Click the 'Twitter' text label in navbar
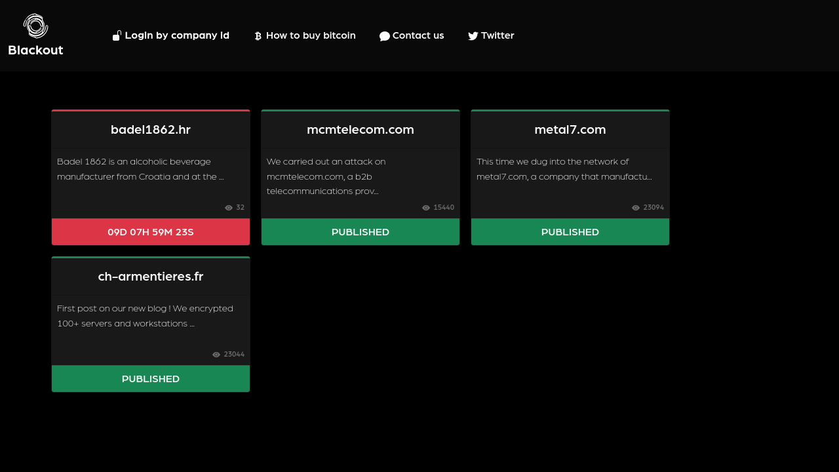Image resolution: width=839 pixels, height=472 pixels. (x=498, y=35)
